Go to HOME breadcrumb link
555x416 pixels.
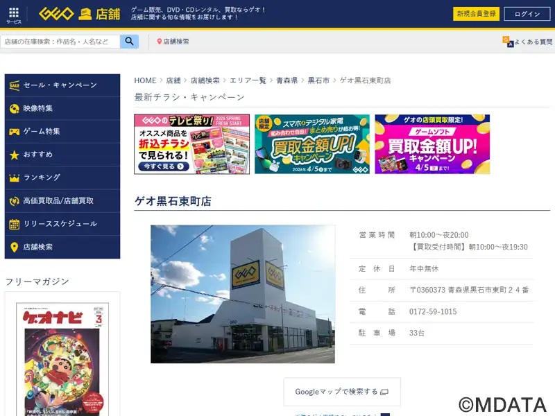145,80
